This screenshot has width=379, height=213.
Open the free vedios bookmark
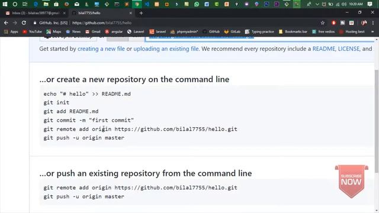323,31
